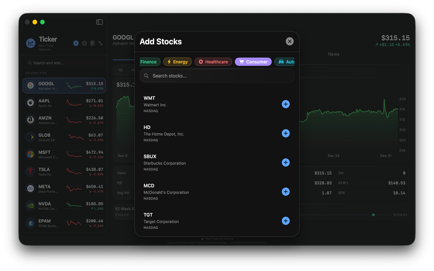Click the TSLA sparkline chart
The height and width of the screenshot is (271, 434).
74,171
